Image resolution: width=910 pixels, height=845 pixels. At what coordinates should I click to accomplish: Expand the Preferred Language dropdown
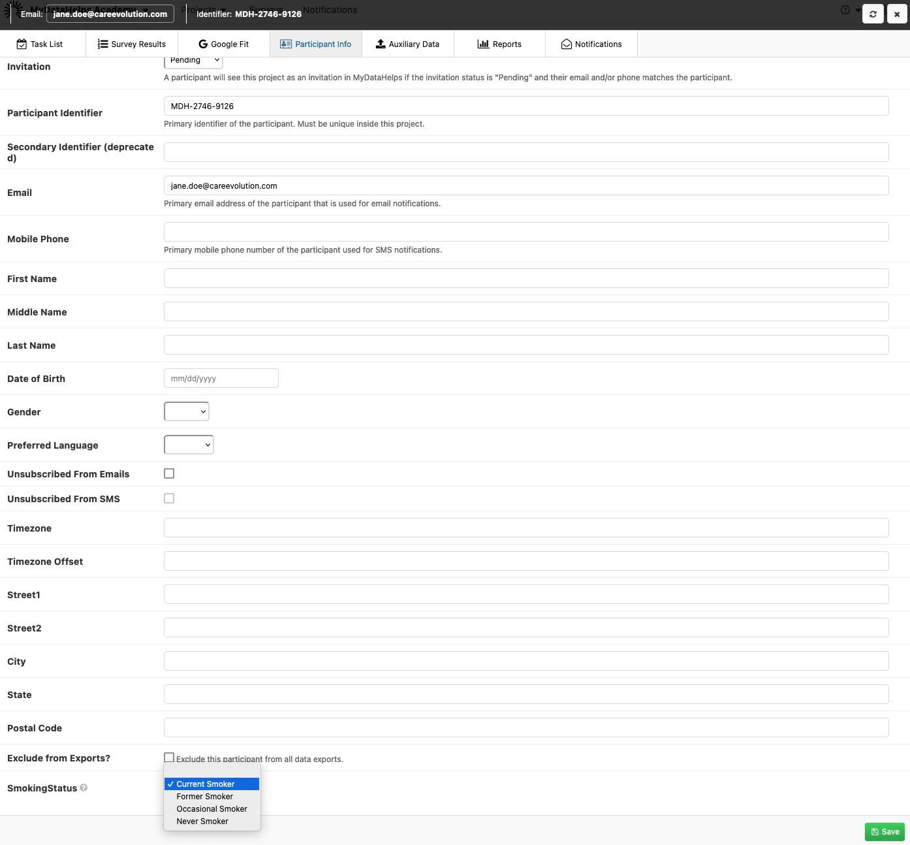click(x=189, y=445)
